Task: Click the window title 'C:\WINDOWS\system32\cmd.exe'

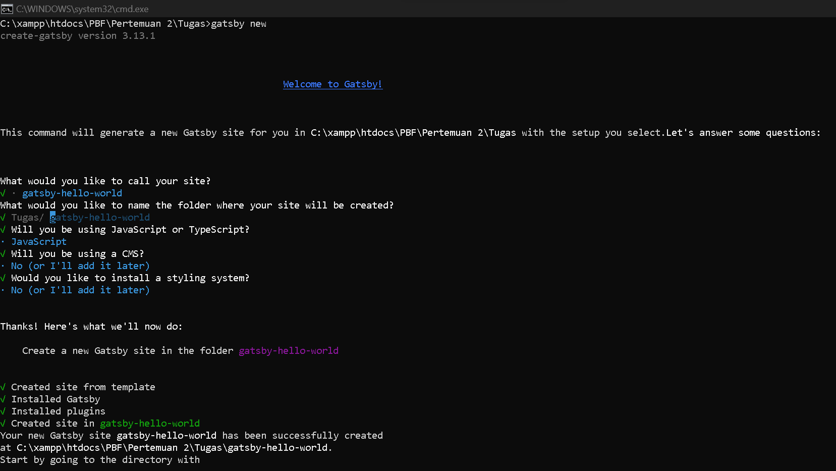Action: coord(82,9)
